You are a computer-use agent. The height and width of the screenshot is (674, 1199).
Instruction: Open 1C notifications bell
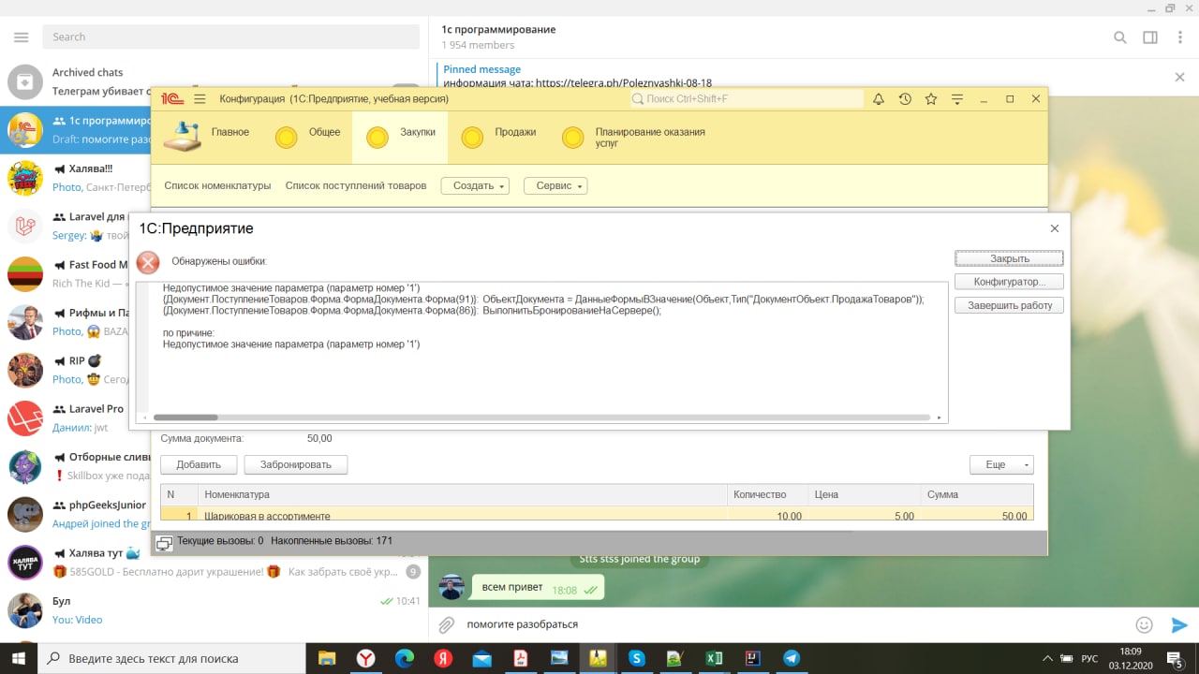(879, 98)
